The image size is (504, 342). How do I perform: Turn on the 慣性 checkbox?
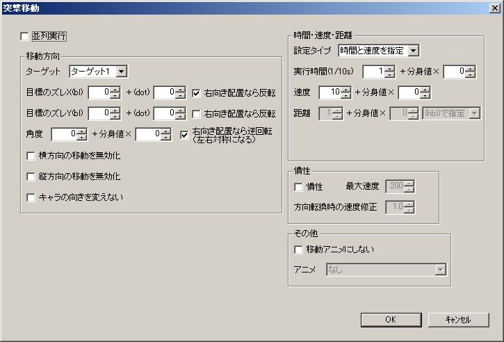pos(299,186)
